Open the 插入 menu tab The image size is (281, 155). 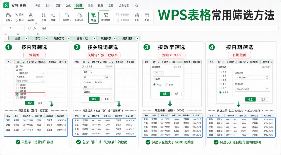[48, 6]
